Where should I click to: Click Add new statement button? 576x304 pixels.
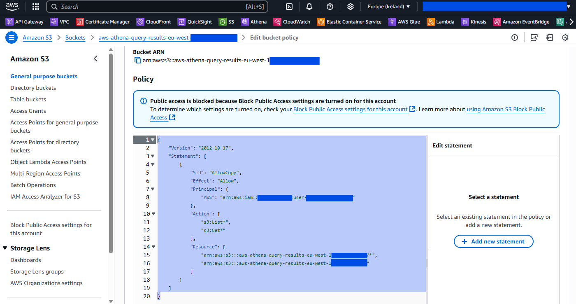pos(494,241)
